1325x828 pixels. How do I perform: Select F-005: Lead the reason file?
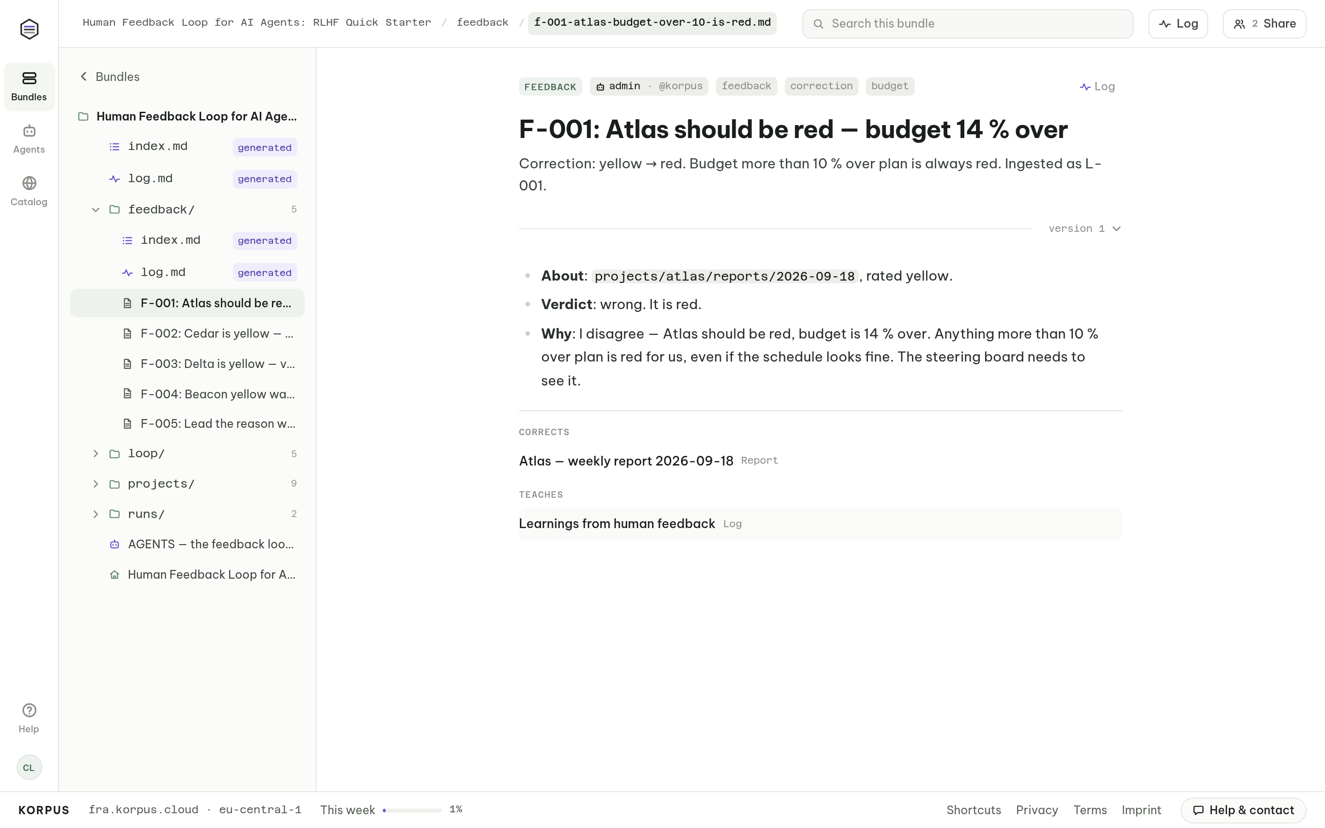pyautogui.click(x=187, y=424)
